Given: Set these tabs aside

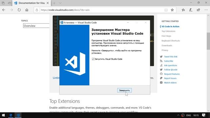Looking at the screenshot, I should click(x=9, y=3).
